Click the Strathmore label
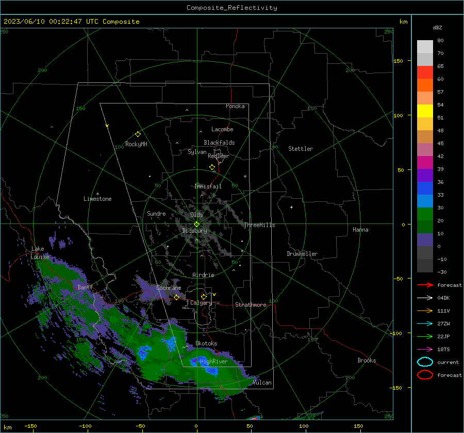 [251, 305]
